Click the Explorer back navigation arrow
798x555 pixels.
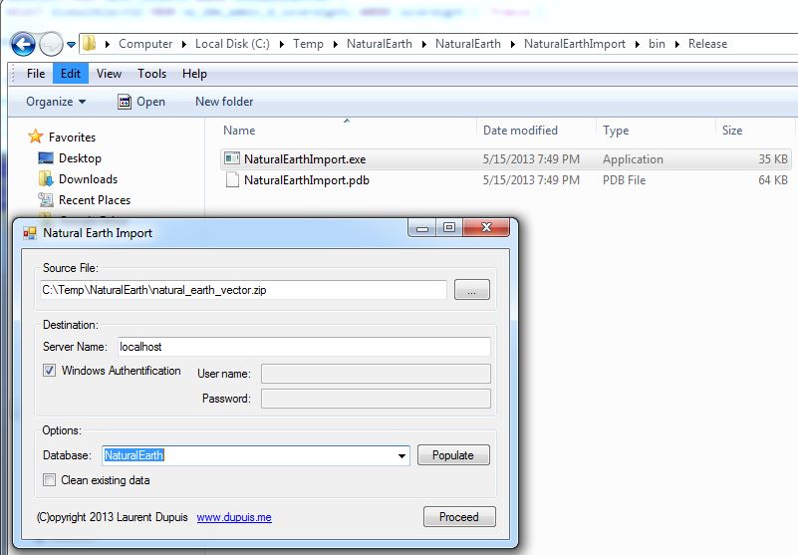point(24,44)
